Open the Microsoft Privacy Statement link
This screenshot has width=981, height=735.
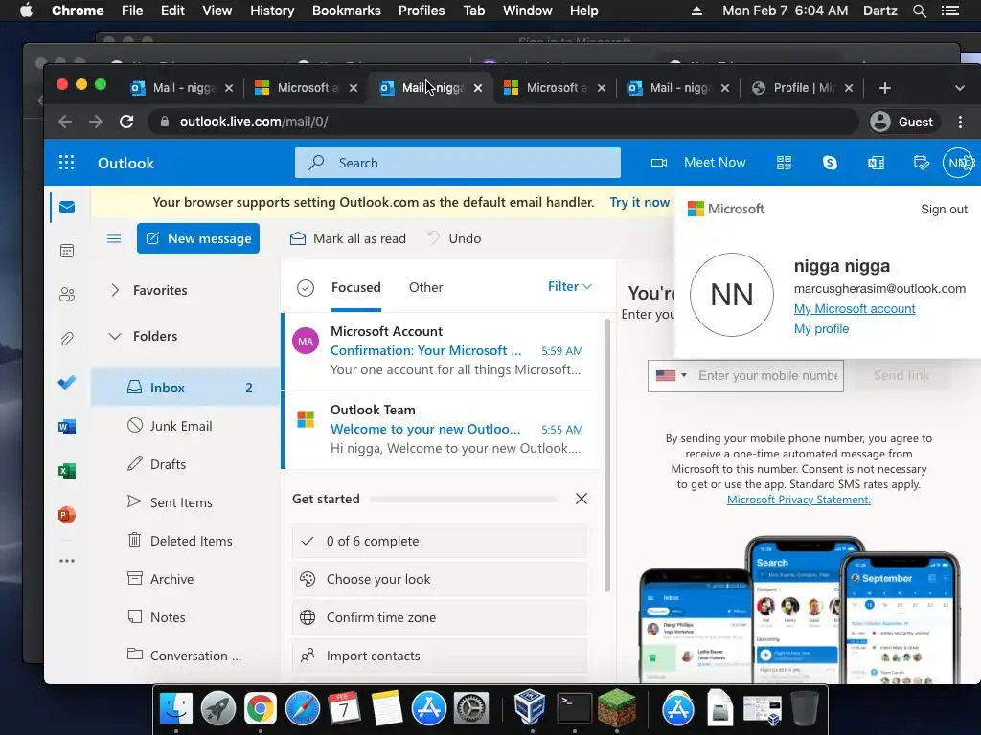(x=798, y=500)
